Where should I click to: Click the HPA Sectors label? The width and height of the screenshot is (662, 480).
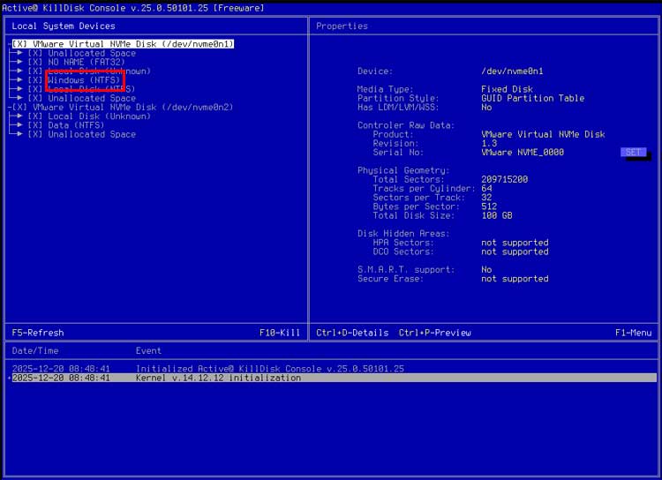coord(403,243)
